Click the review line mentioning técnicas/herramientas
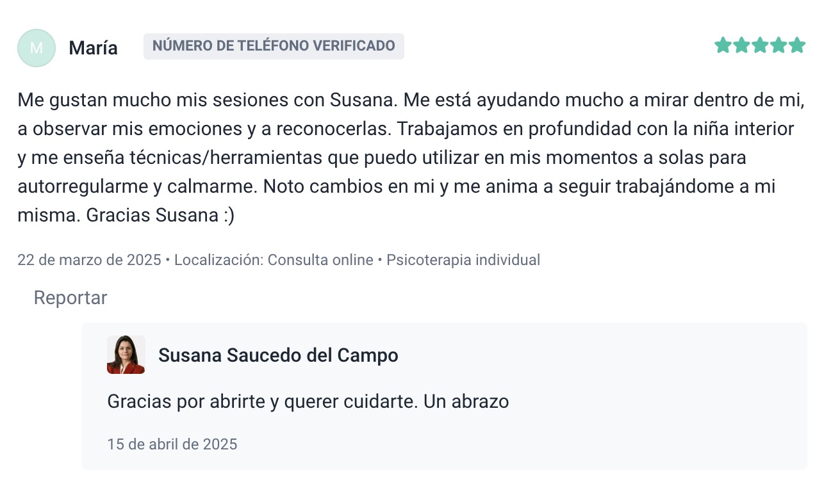824x484 pixels. coord(381,157)
